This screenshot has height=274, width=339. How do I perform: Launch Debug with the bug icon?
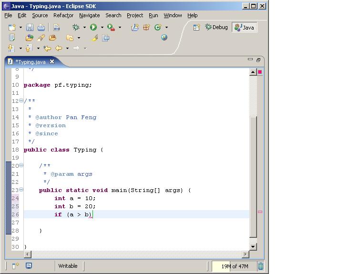point(76,27)
